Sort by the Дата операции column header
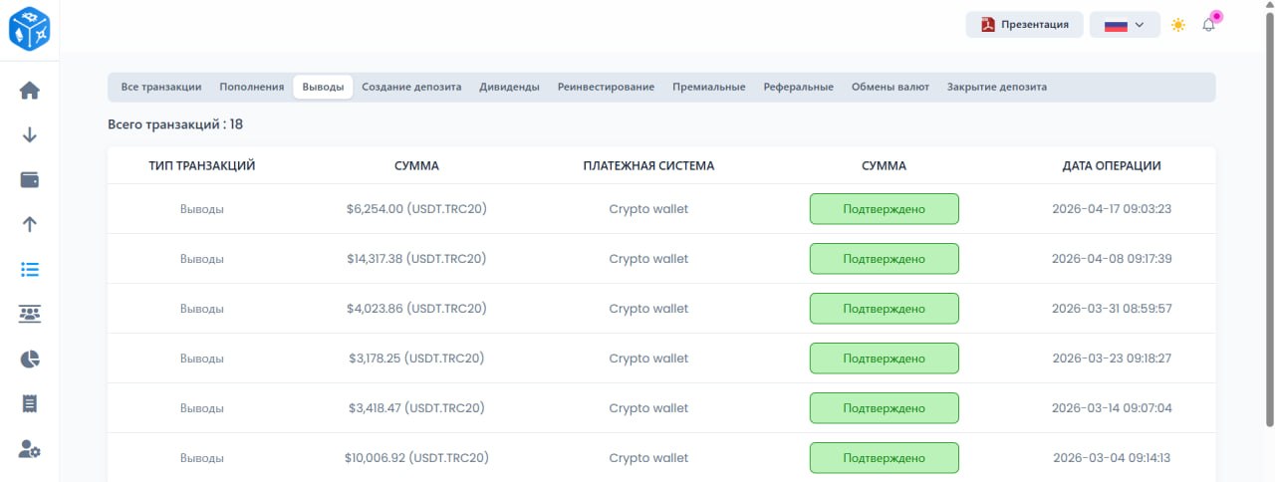Image resolution: width=1275 pixels, height=482 pixels. [x=1112, y=166]
